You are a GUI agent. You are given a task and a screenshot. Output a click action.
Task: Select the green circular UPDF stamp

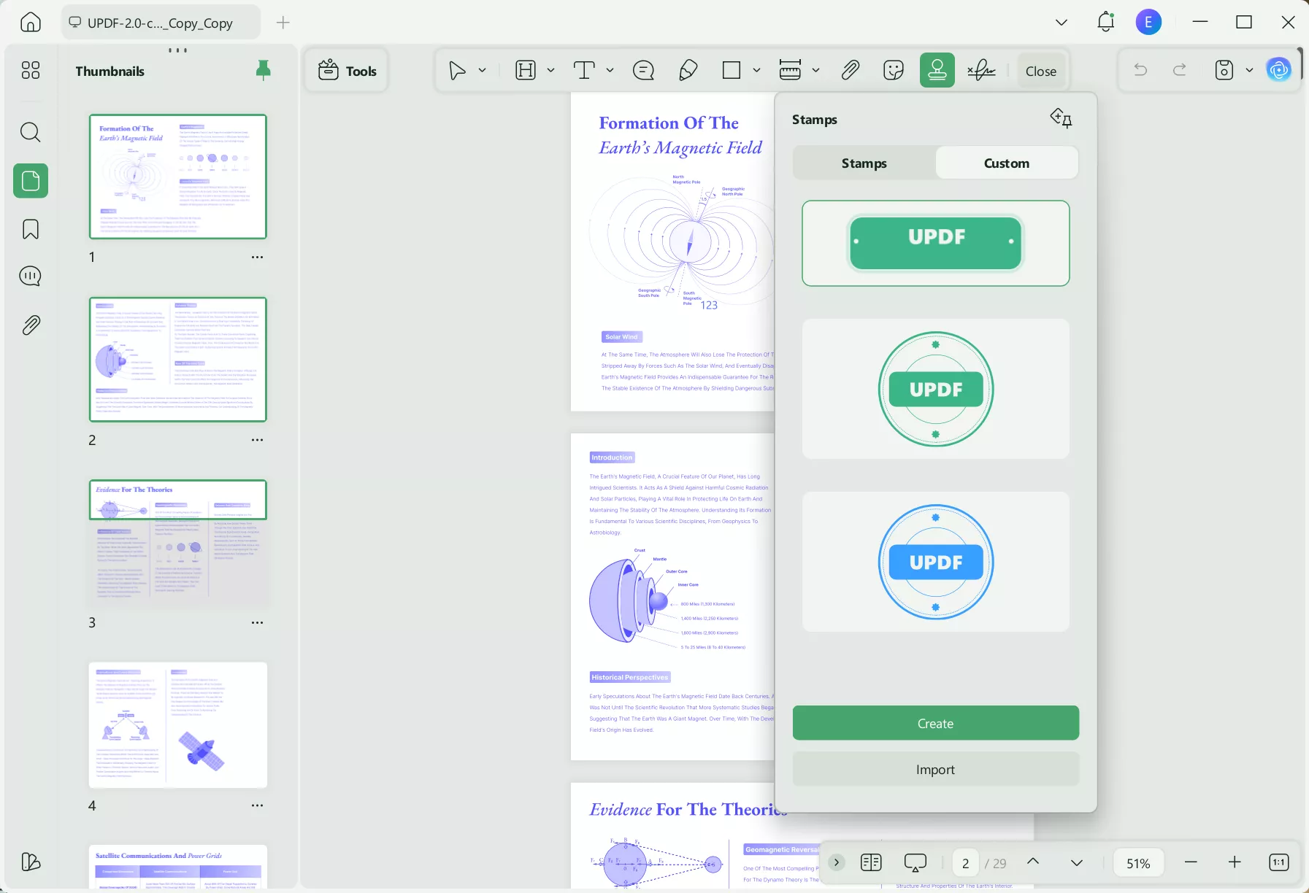pos(936,389)
